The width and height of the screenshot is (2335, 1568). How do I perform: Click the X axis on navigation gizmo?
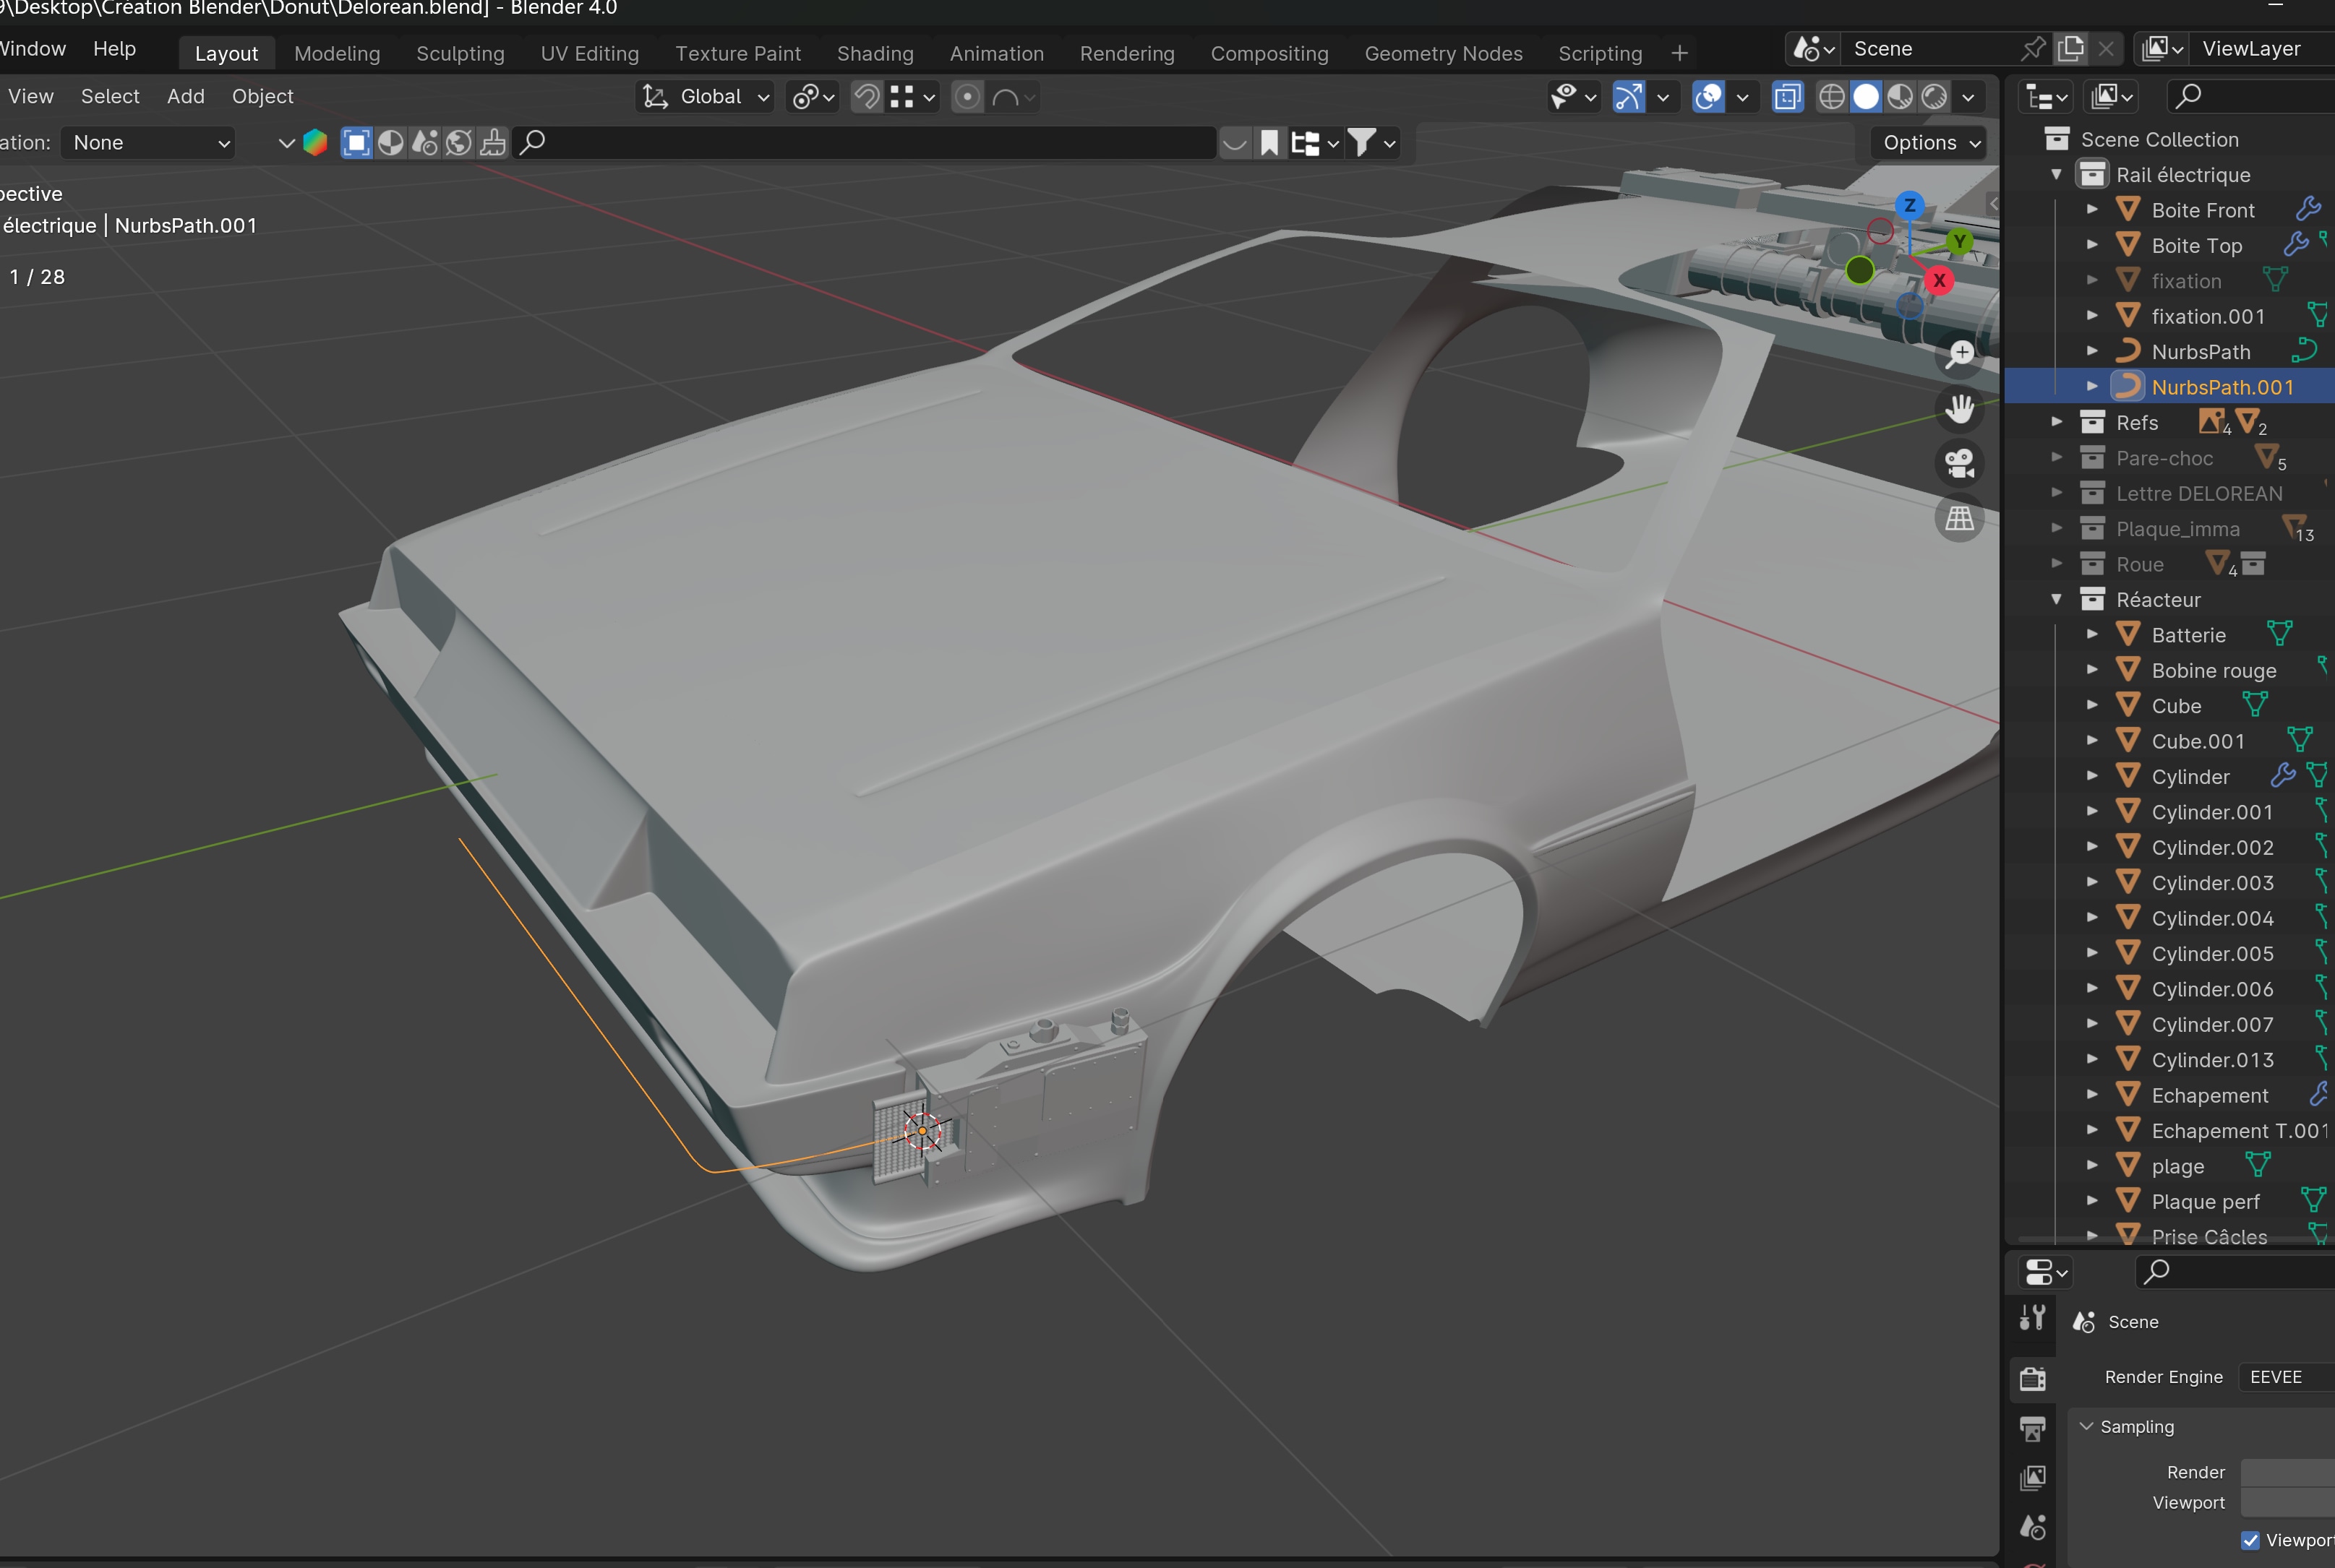(x=1939, y=280)
